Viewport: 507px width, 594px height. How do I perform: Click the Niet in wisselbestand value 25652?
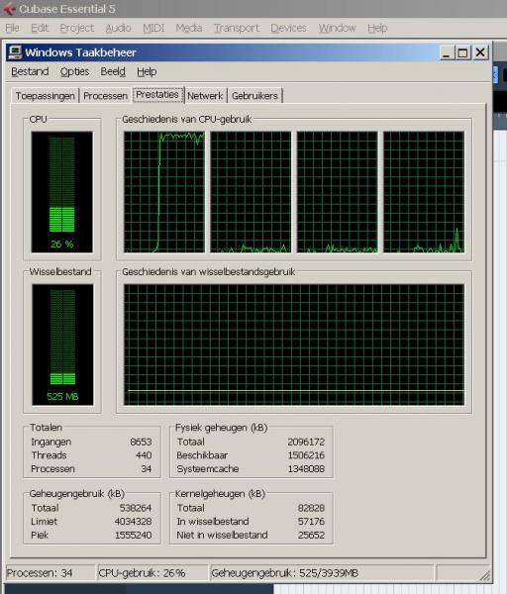[311, 536]
